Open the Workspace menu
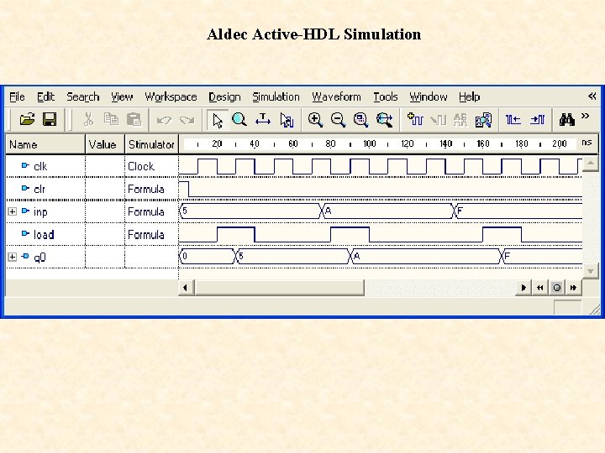 click(x=171, y=96)
